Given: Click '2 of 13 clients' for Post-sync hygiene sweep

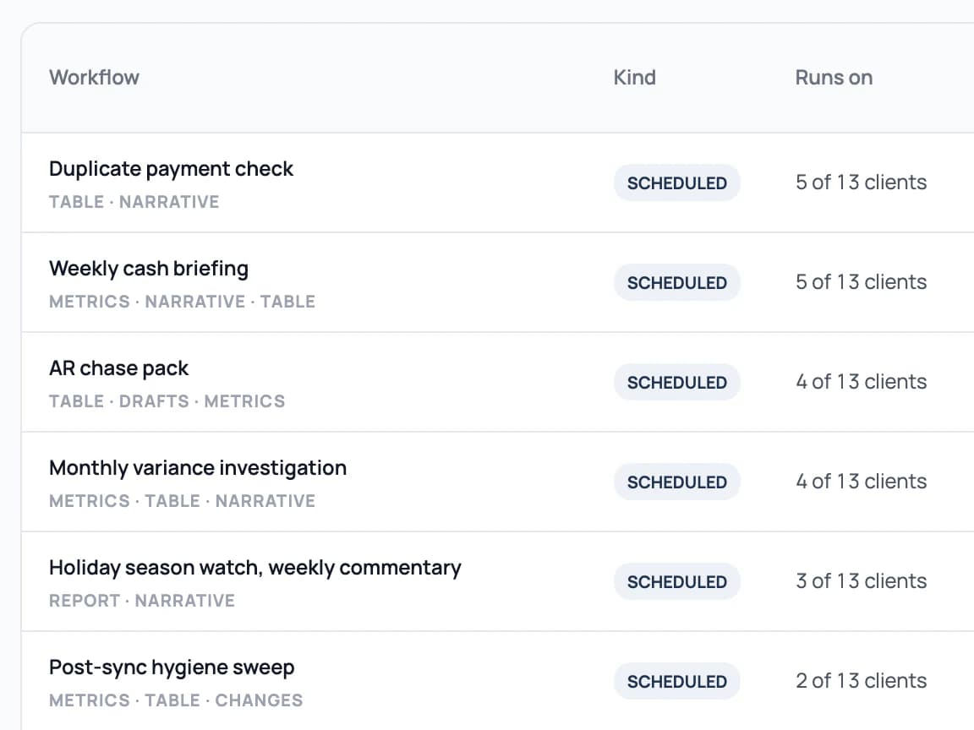Looking at the screenshot, I should [x=861, y=681].
